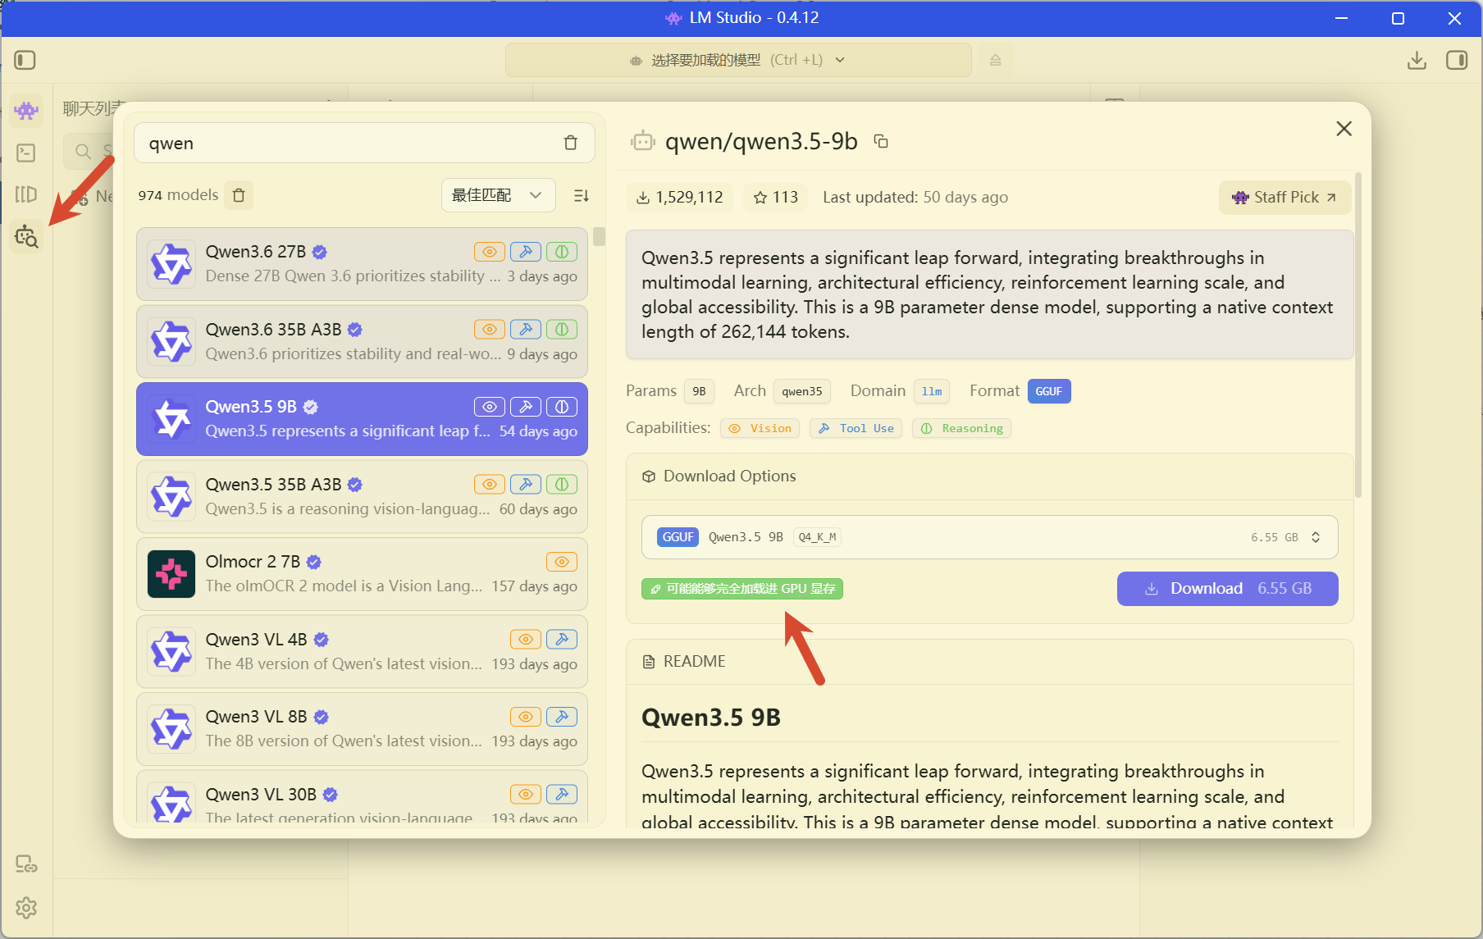
Task: Open the model Discover search sidebar icon
Action: click(26, 236)
